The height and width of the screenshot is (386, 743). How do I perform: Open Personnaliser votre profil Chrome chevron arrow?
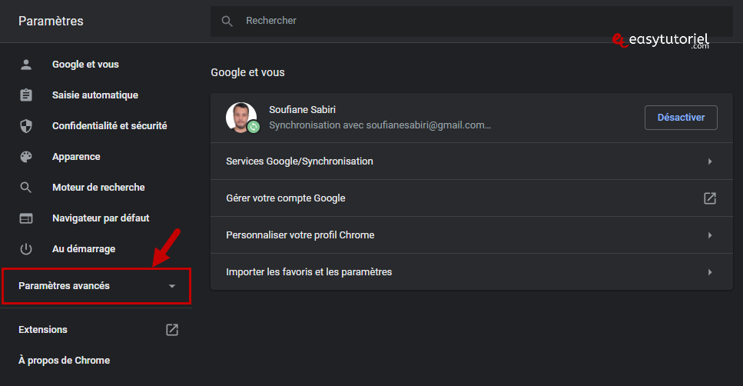pos(710,235)
